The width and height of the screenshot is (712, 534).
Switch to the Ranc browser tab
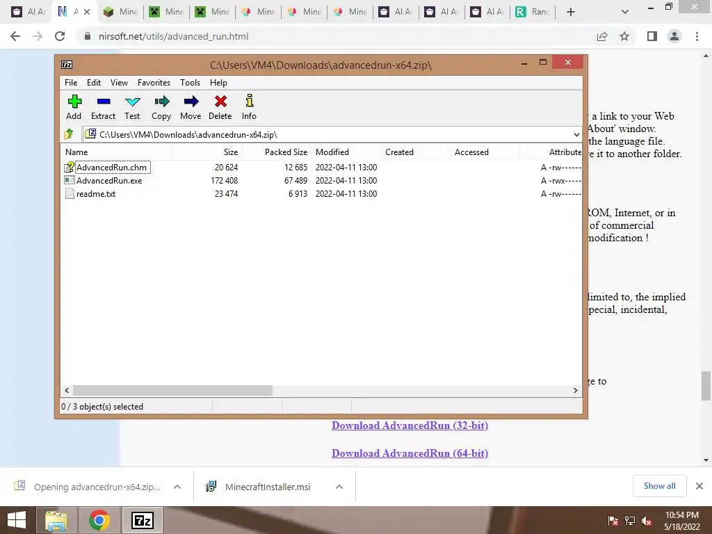point(532,12)
